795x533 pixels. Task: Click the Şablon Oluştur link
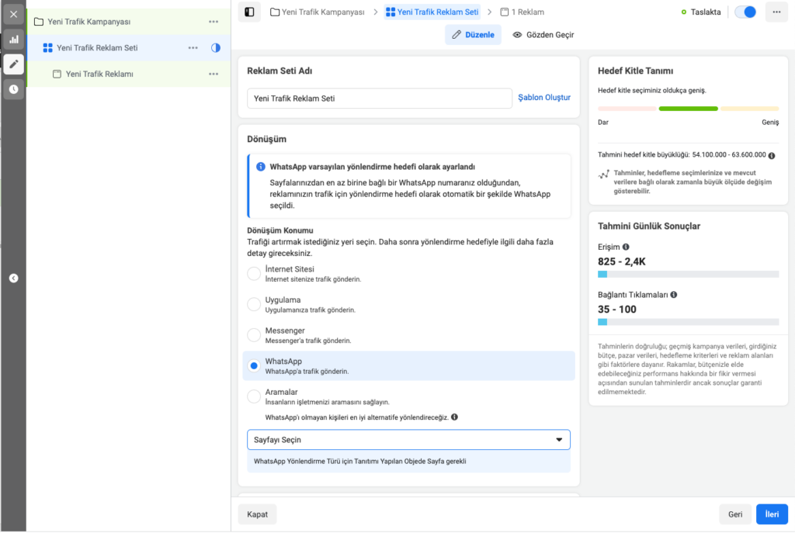(543, 98)
